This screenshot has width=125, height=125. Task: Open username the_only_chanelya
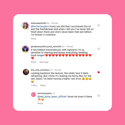point(40,70)
